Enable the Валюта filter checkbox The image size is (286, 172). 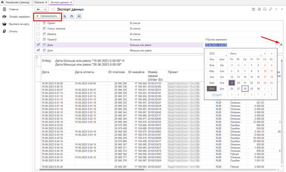[x=38, y=34]
